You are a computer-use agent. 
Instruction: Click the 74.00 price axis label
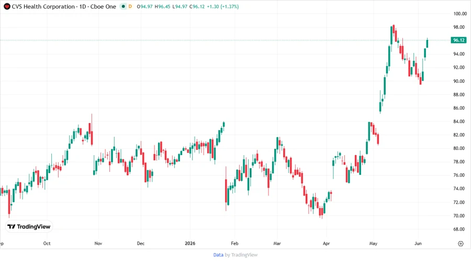click(459, 189)
